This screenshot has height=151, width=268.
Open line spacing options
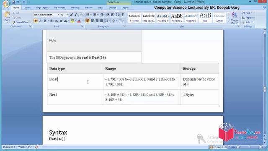tap(108, 21)
